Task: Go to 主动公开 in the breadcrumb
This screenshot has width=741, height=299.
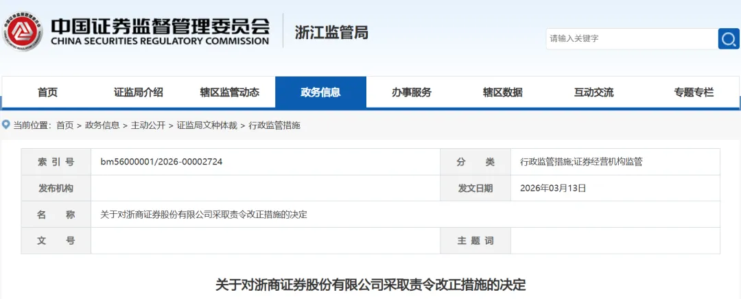Action: coord(148,125)
